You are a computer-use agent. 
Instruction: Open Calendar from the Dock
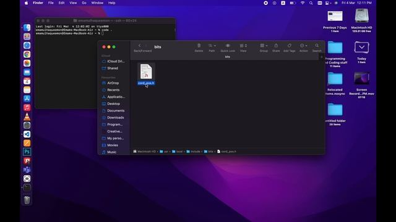(27, 81)
